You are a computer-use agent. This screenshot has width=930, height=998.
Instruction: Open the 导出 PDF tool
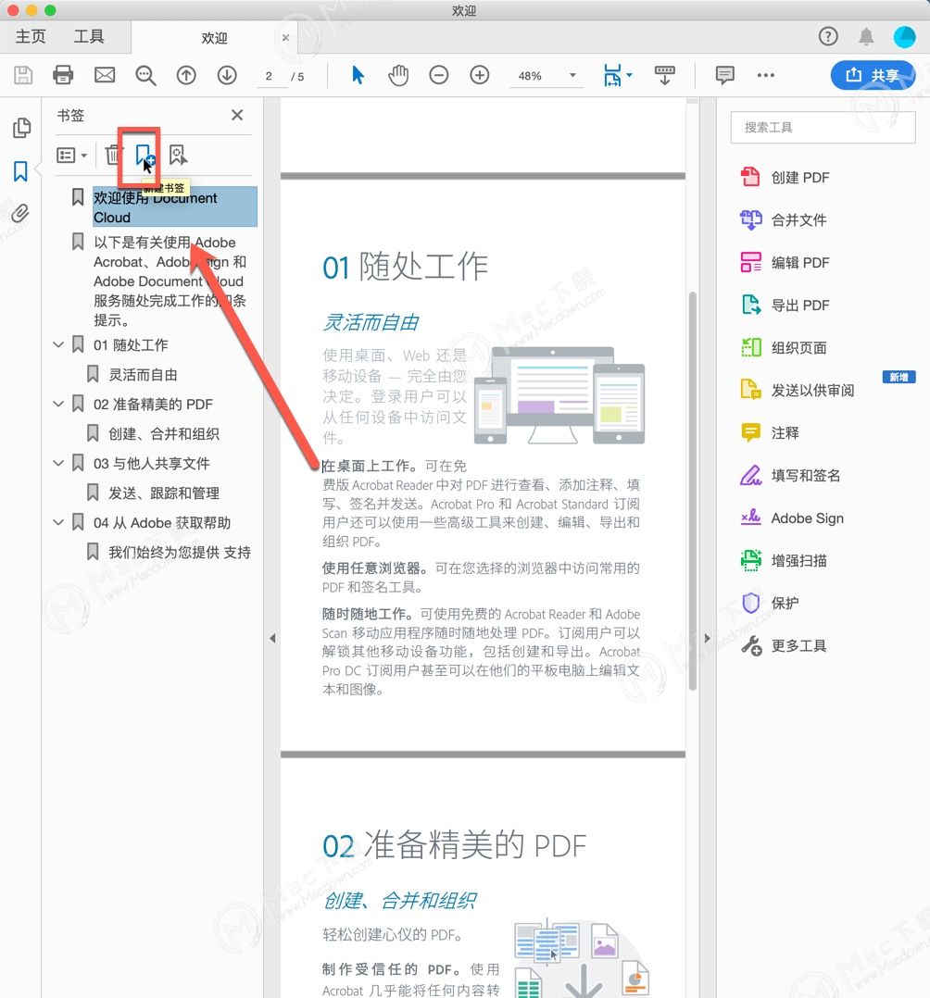click(x=785, y=305)
